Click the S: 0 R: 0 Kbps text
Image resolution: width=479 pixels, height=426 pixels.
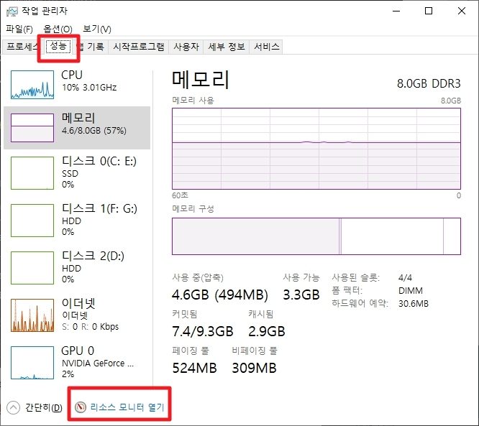click(90, 327)
